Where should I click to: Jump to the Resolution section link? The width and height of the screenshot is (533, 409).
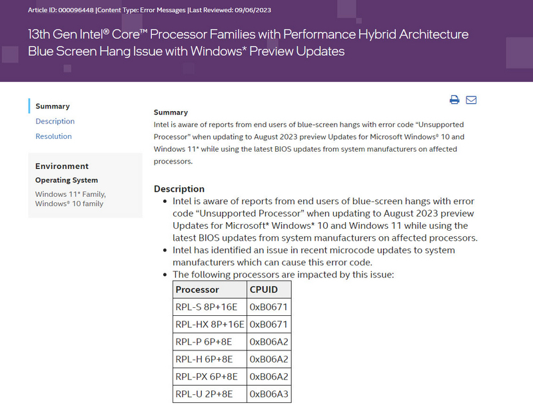pos(54,136)
